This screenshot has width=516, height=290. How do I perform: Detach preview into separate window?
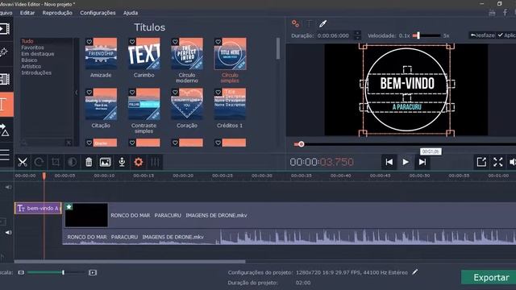coord(481,162)
